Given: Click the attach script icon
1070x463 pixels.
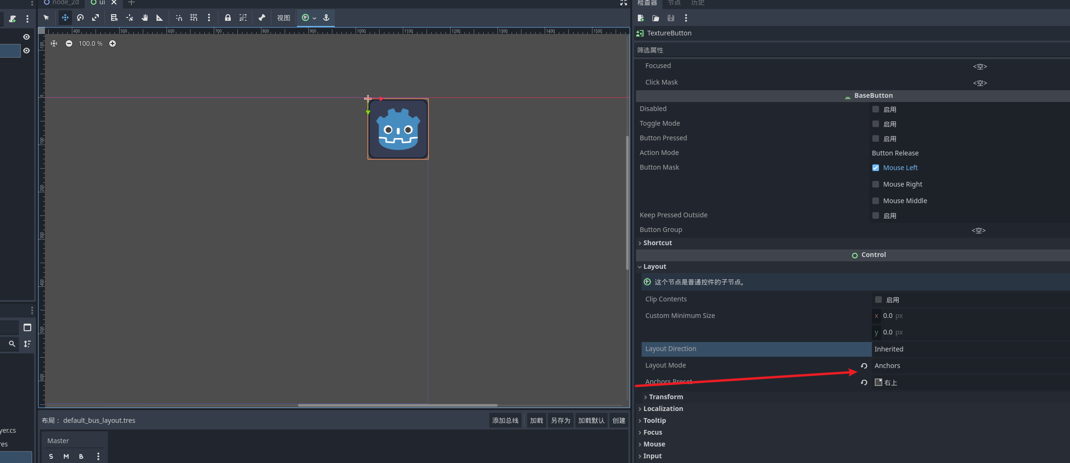Looking at the screenshot, I should pyautogui.click(x=13, y=19).
